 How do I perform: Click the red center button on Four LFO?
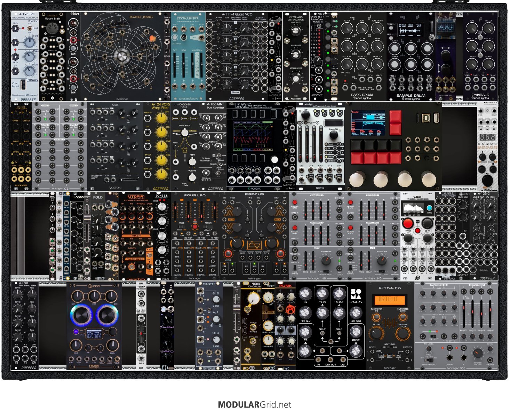pyautogui.click(x=195, y=227)
